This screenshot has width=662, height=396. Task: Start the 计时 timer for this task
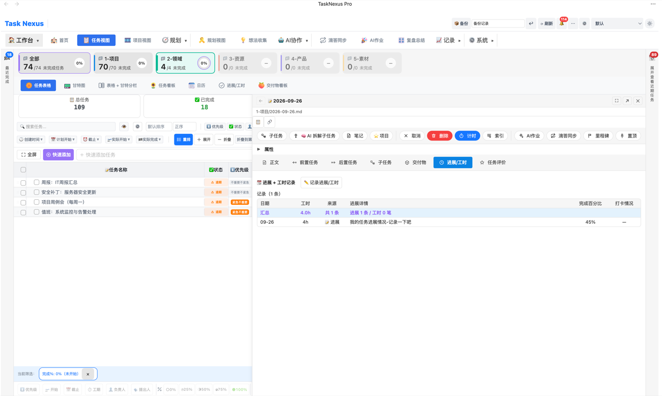467,136
